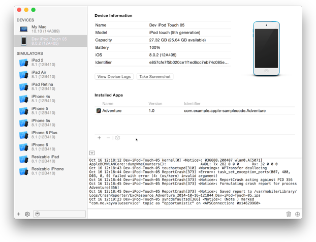Click the My Mac laptop icon

[x=24, y=29]
